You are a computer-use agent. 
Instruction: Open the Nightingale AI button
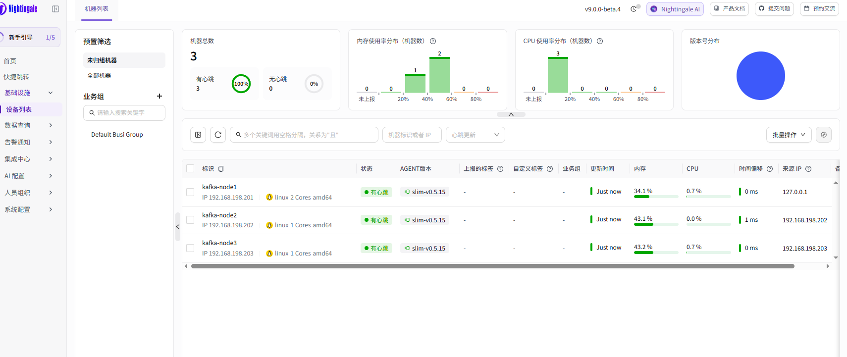click(675, 9)
